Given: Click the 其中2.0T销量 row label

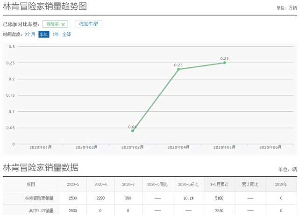Looking at the screenshot, I should 40,211.
